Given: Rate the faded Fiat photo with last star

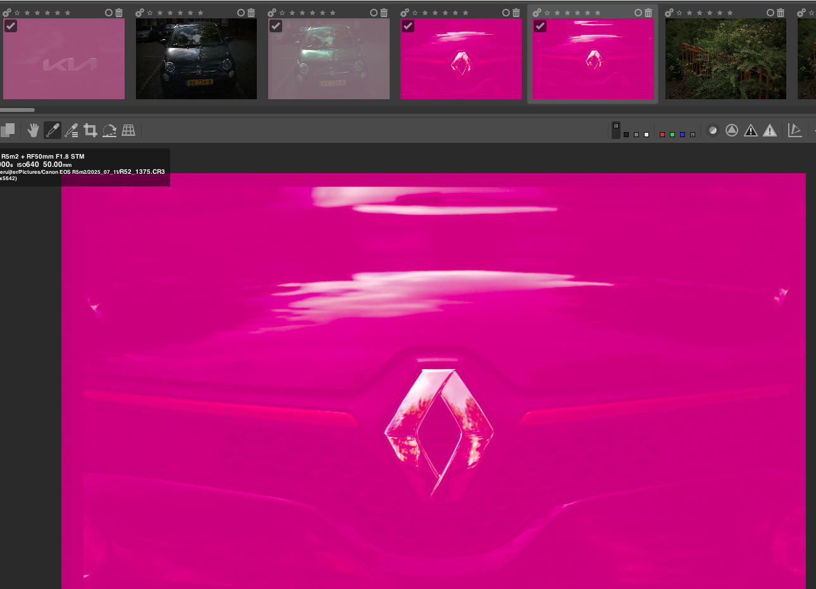Looking at the screenshot, I should coord(333,13).
